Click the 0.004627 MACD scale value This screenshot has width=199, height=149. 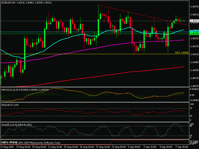pyautogui.click(x=194, y=89)
